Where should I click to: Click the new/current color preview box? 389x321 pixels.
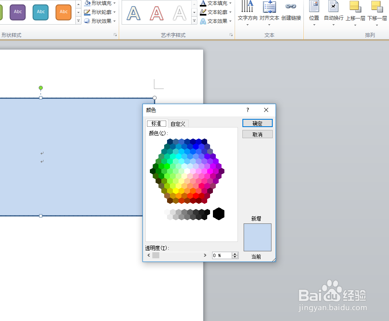258,237
